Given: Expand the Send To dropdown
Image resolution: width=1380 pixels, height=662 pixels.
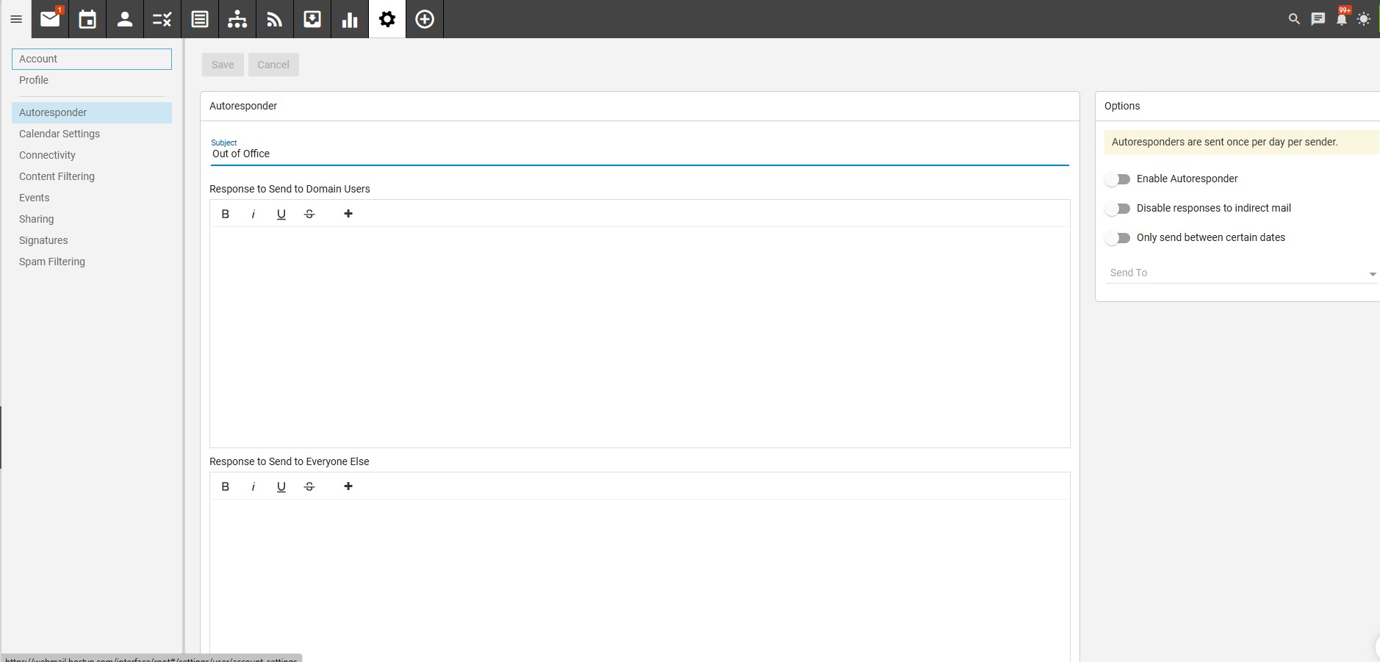Looking at the screenshot, I should [1242, 273].
